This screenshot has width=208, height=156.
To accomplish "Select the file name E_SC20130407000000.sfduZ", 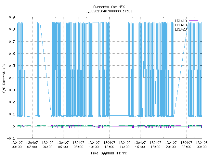I will click(109, 11).
